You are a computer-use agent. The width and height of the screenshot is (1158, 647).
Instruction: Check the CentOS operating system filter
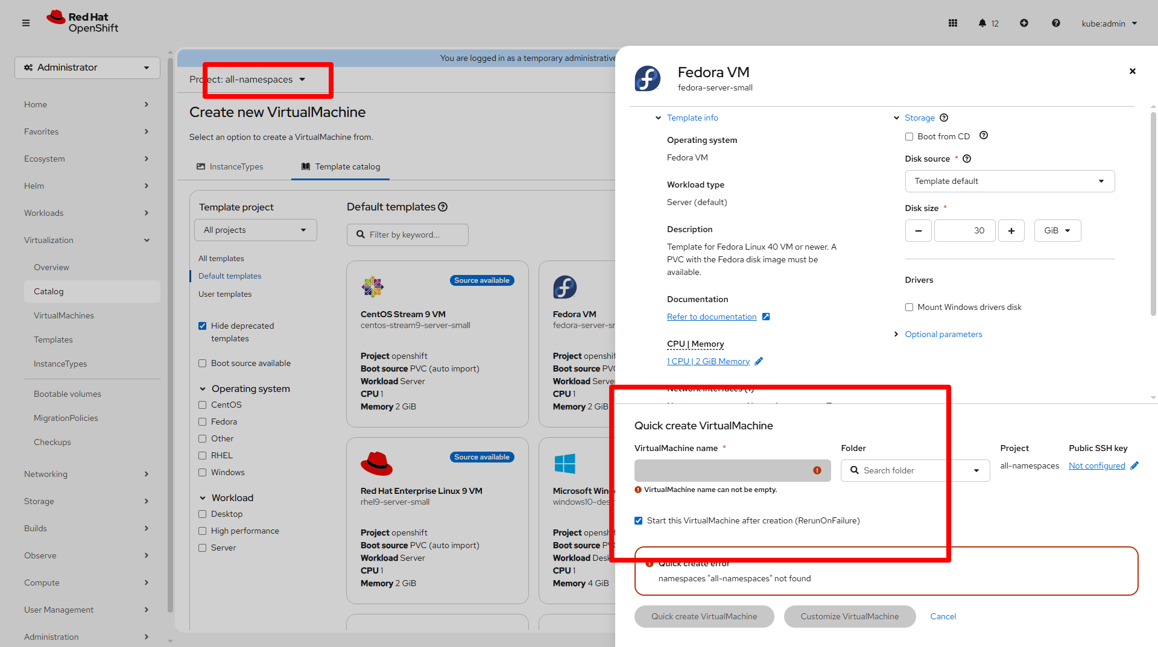203,405
